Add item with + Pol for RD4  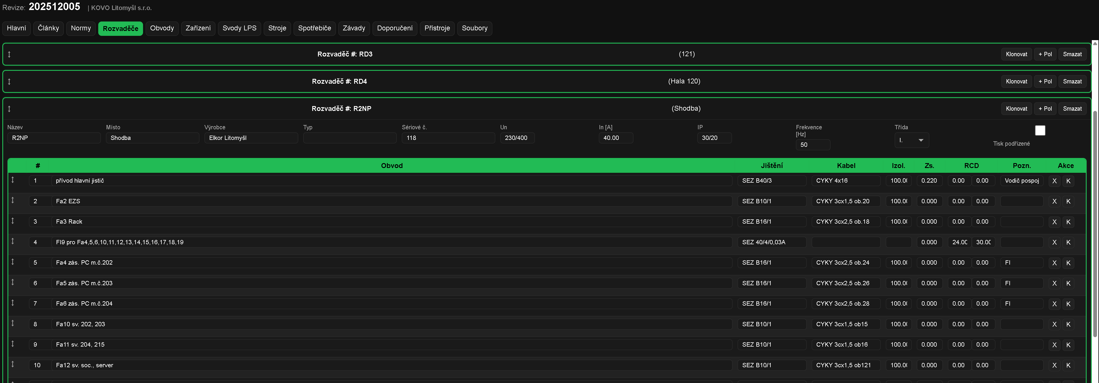point(1045,81)
